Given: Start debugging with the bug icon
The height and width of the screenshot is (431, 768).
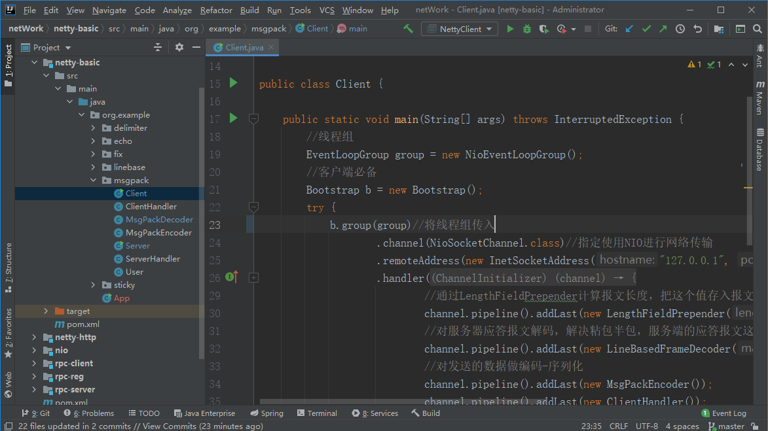Looking at the screenshot, I should (x=527, y=29).
